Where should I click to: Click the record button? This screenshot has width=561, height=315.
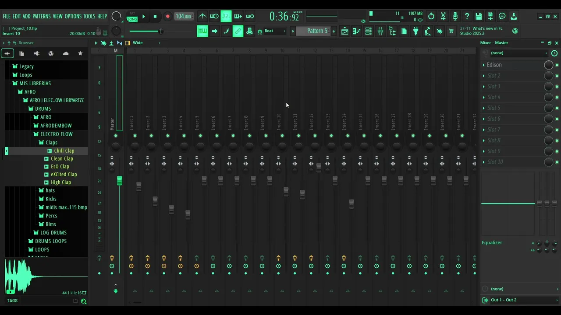[167, 17]
